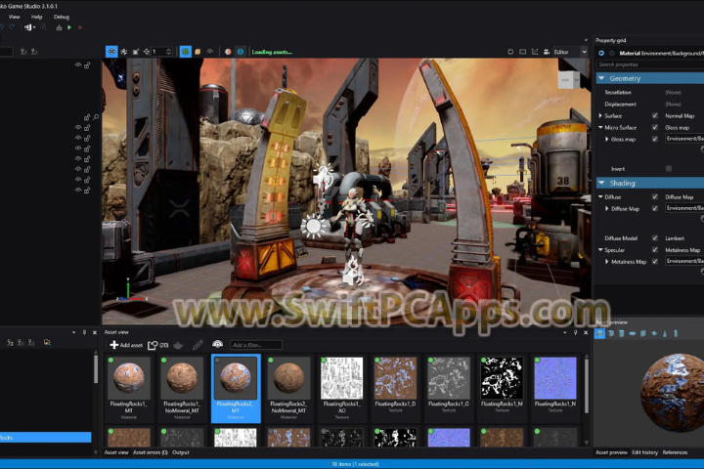Switch to the Edit history tab
704x469 pixels.
pyautogui.click(x=644, y=452)
